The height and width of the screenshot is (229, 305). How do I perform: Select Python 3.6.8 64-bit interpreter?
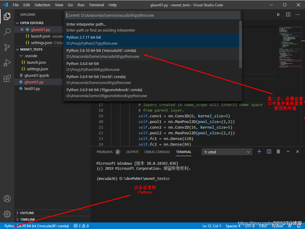(x=151, y=67)
